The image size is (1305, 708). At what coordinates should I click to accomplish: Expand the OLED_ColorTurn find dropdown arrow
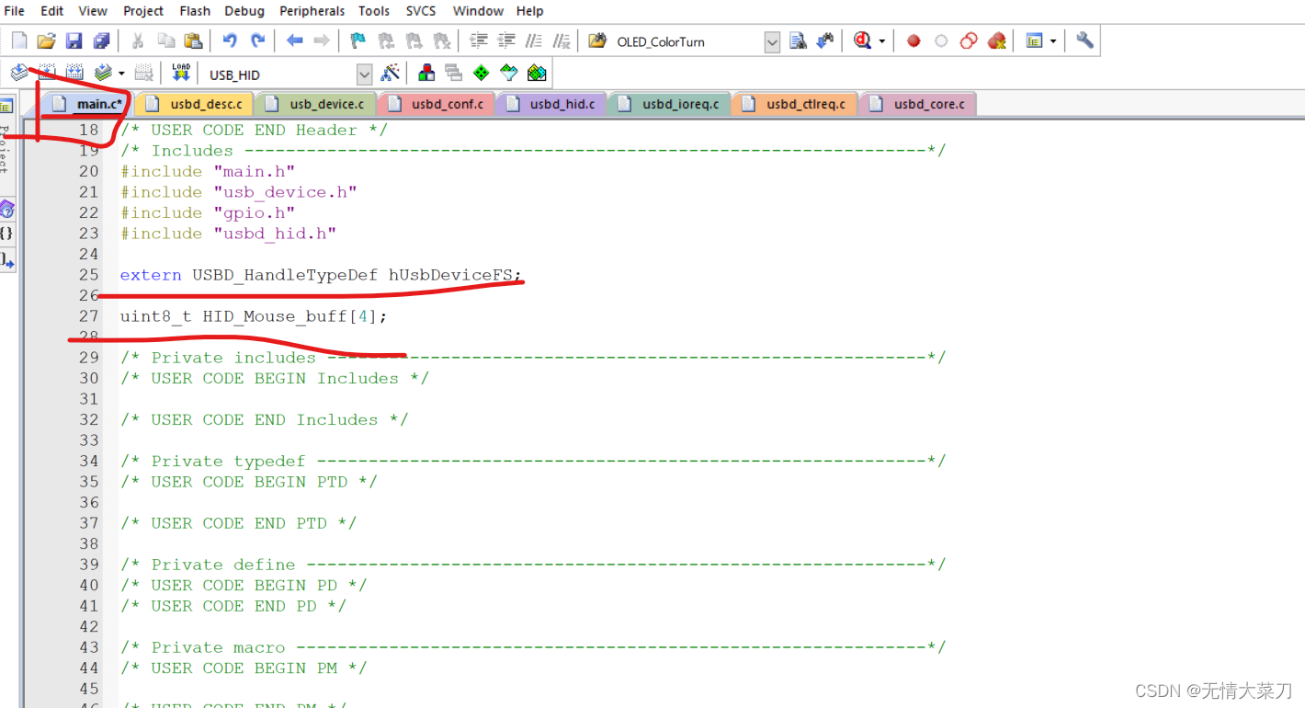(x=772, y=41)
